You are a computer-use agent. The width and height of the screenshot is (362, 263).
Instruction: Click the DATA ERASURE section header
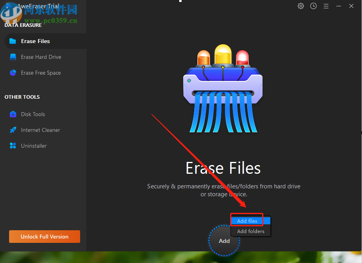pyautogui.click(x=23, y=25)
